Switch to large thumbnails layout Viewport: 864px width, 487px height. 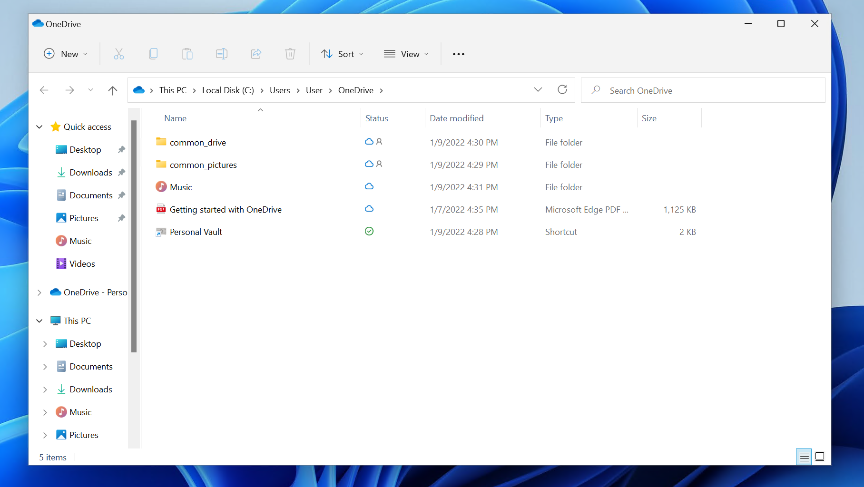coord(819,457)
